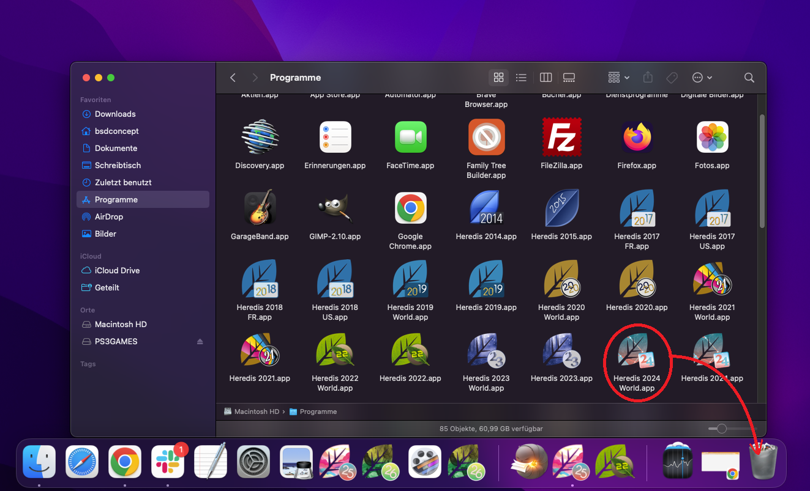Select Downloads in the sidebar
810x491 pixels.
tap(115, 114)
